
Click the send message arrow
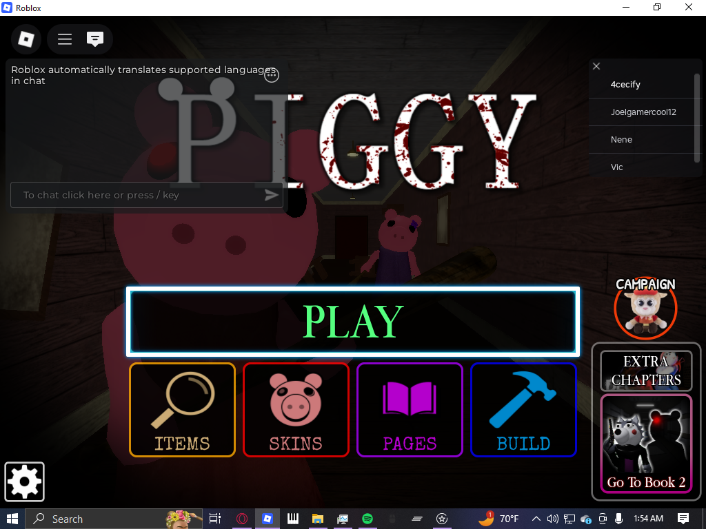[x=271, y=195]
